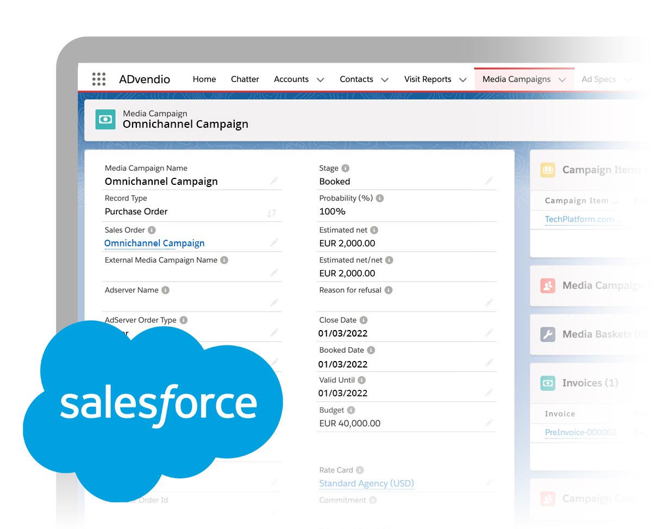Click the ADvendio app name
This screenshot has height=529, width=657.
pyautogui.click(x=145, y=79)
